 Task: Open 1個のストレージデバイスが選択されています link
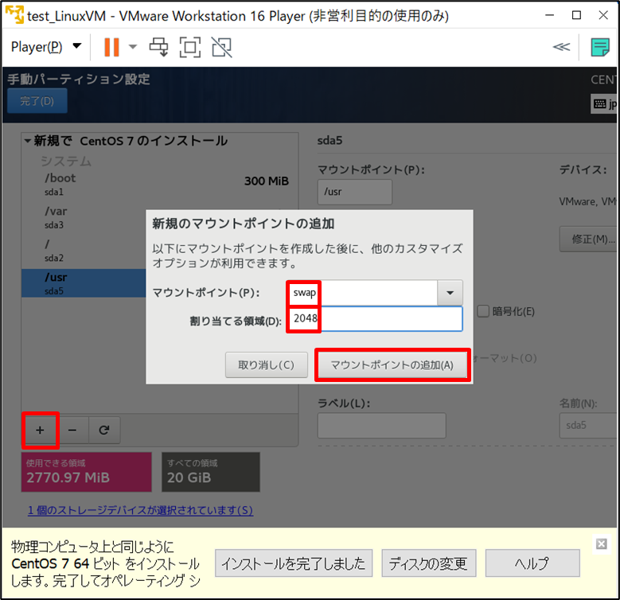(x=140, y=510)
